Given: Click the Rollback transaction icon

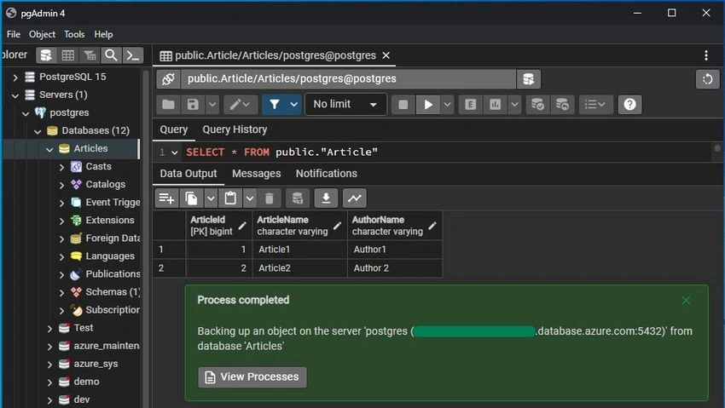Looking at the screenshot, I should [x=562, y=105].
